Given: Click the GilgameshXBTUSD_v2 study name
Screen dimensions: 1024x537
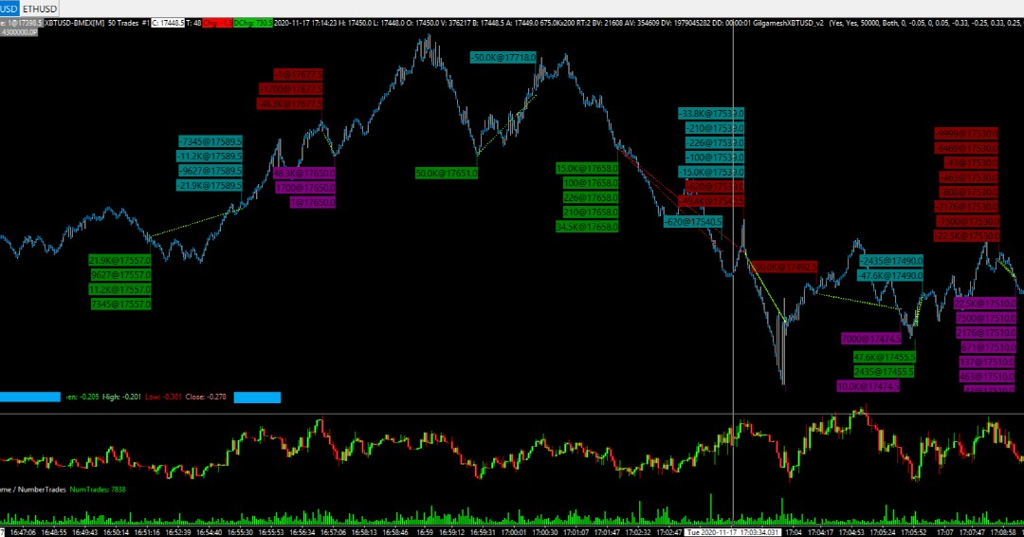Looking at the screenshot, I should pyautogui.click(x=790, y=23).
